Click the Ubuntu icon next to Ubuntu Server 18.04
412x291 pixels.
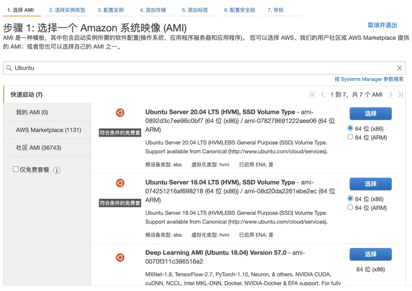coord(120,183)
